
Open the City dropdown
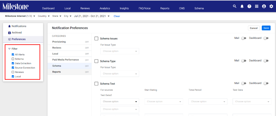coord(68,16)
